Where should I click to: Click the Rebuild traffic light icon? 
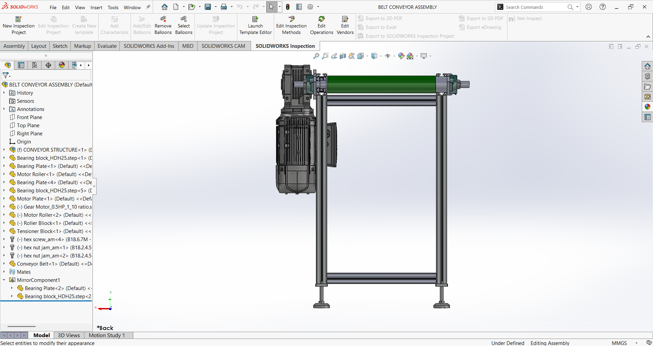(x=288, y=7)
